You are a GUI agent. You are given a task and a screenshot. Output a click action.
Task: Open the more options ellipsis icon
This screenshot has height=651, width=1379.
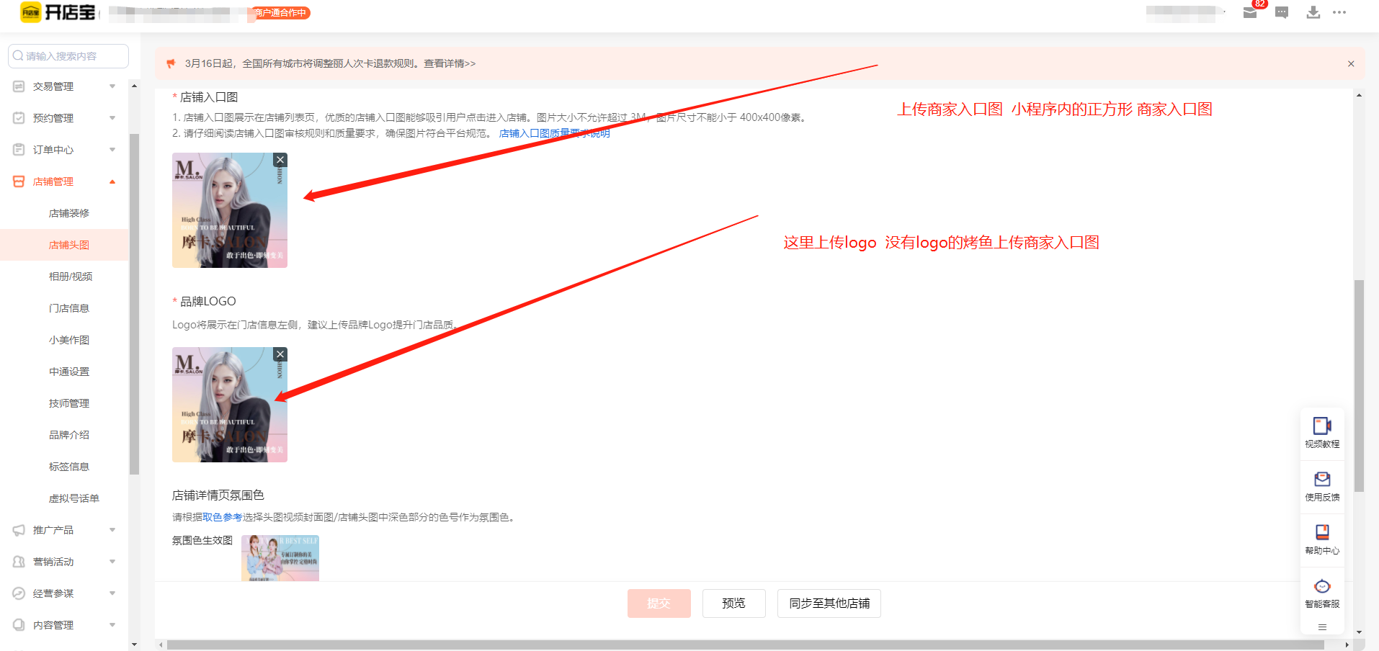pyautogui.click(x=1339, y=12)
